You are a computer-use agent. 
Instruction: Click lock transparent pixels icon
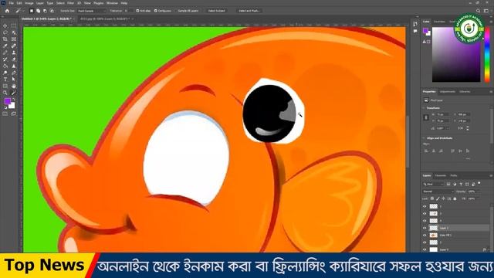432,198
